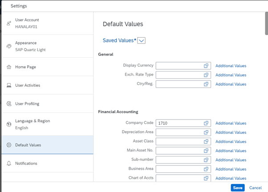Viewport: 268px width, 192px height.
Task: Open value help icon for Business Area
Action: point(206,169)
